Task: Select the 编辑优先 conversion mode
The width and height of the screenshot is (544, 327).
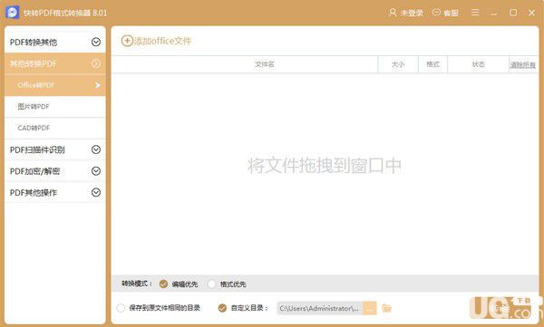Action: coord(163,284)
